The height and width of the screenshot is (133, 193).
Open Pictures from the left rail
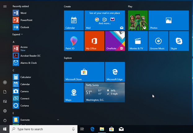(x=5, y=101)
